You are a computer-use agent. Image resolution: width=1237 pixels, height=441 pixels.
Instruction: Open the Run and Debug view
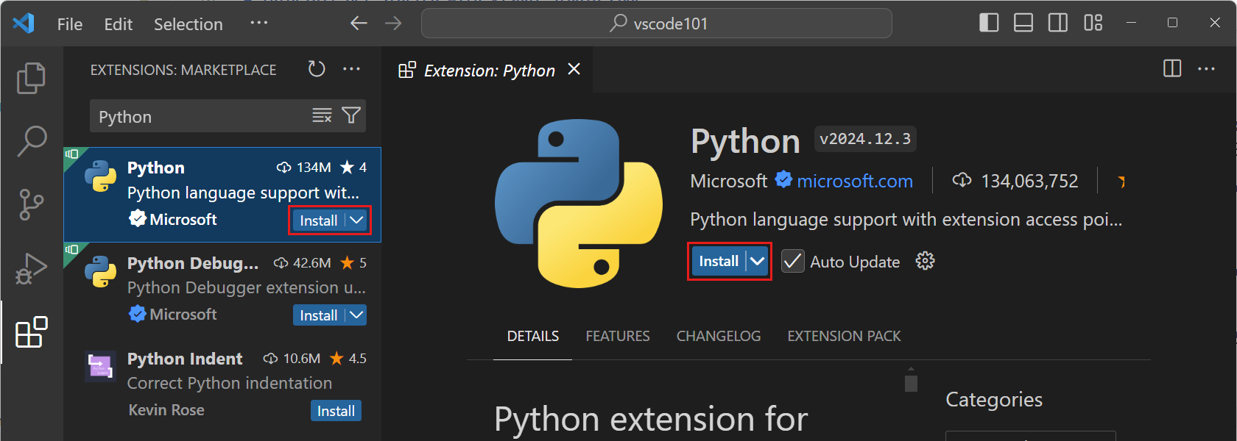(x=31, y=269)
